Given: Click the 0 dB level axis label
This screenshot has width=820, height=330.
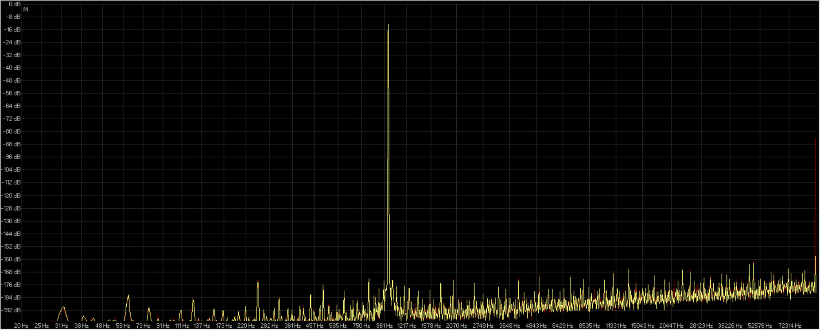Looking at the screenshot, I should pos(14,4).
